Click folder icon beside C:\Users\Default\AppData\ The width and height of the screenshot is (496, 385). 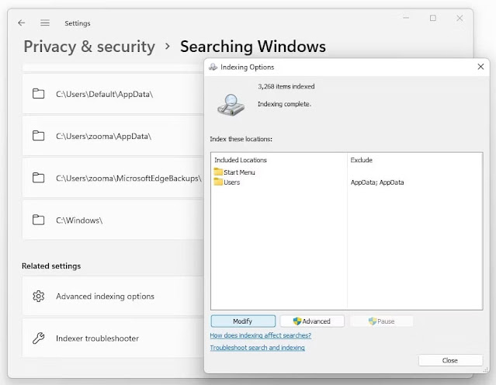click(x=38, y=94)
